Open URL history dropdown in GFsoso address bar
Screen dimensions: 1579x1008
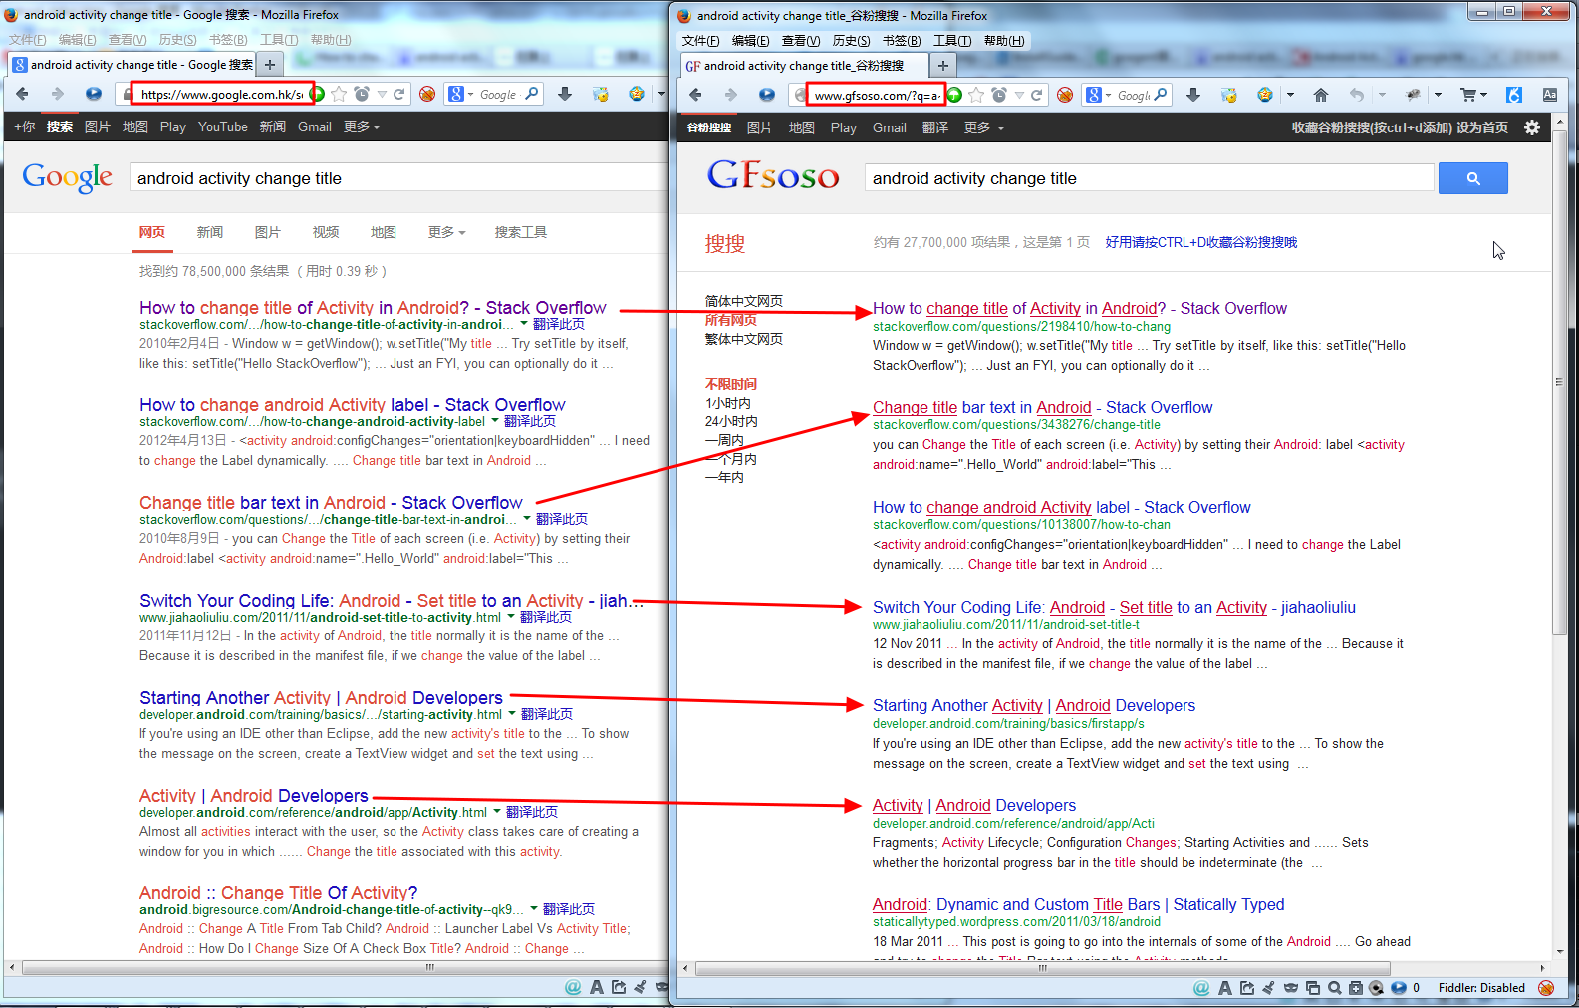pyautogui.click(x=1019, y=95)
